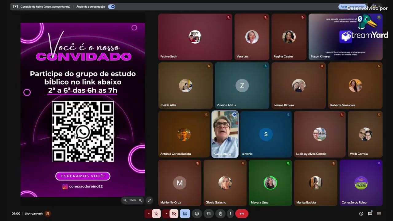Select Roberta Sannicola's tile
Screen dimensions: 393x221
(355, 86)
